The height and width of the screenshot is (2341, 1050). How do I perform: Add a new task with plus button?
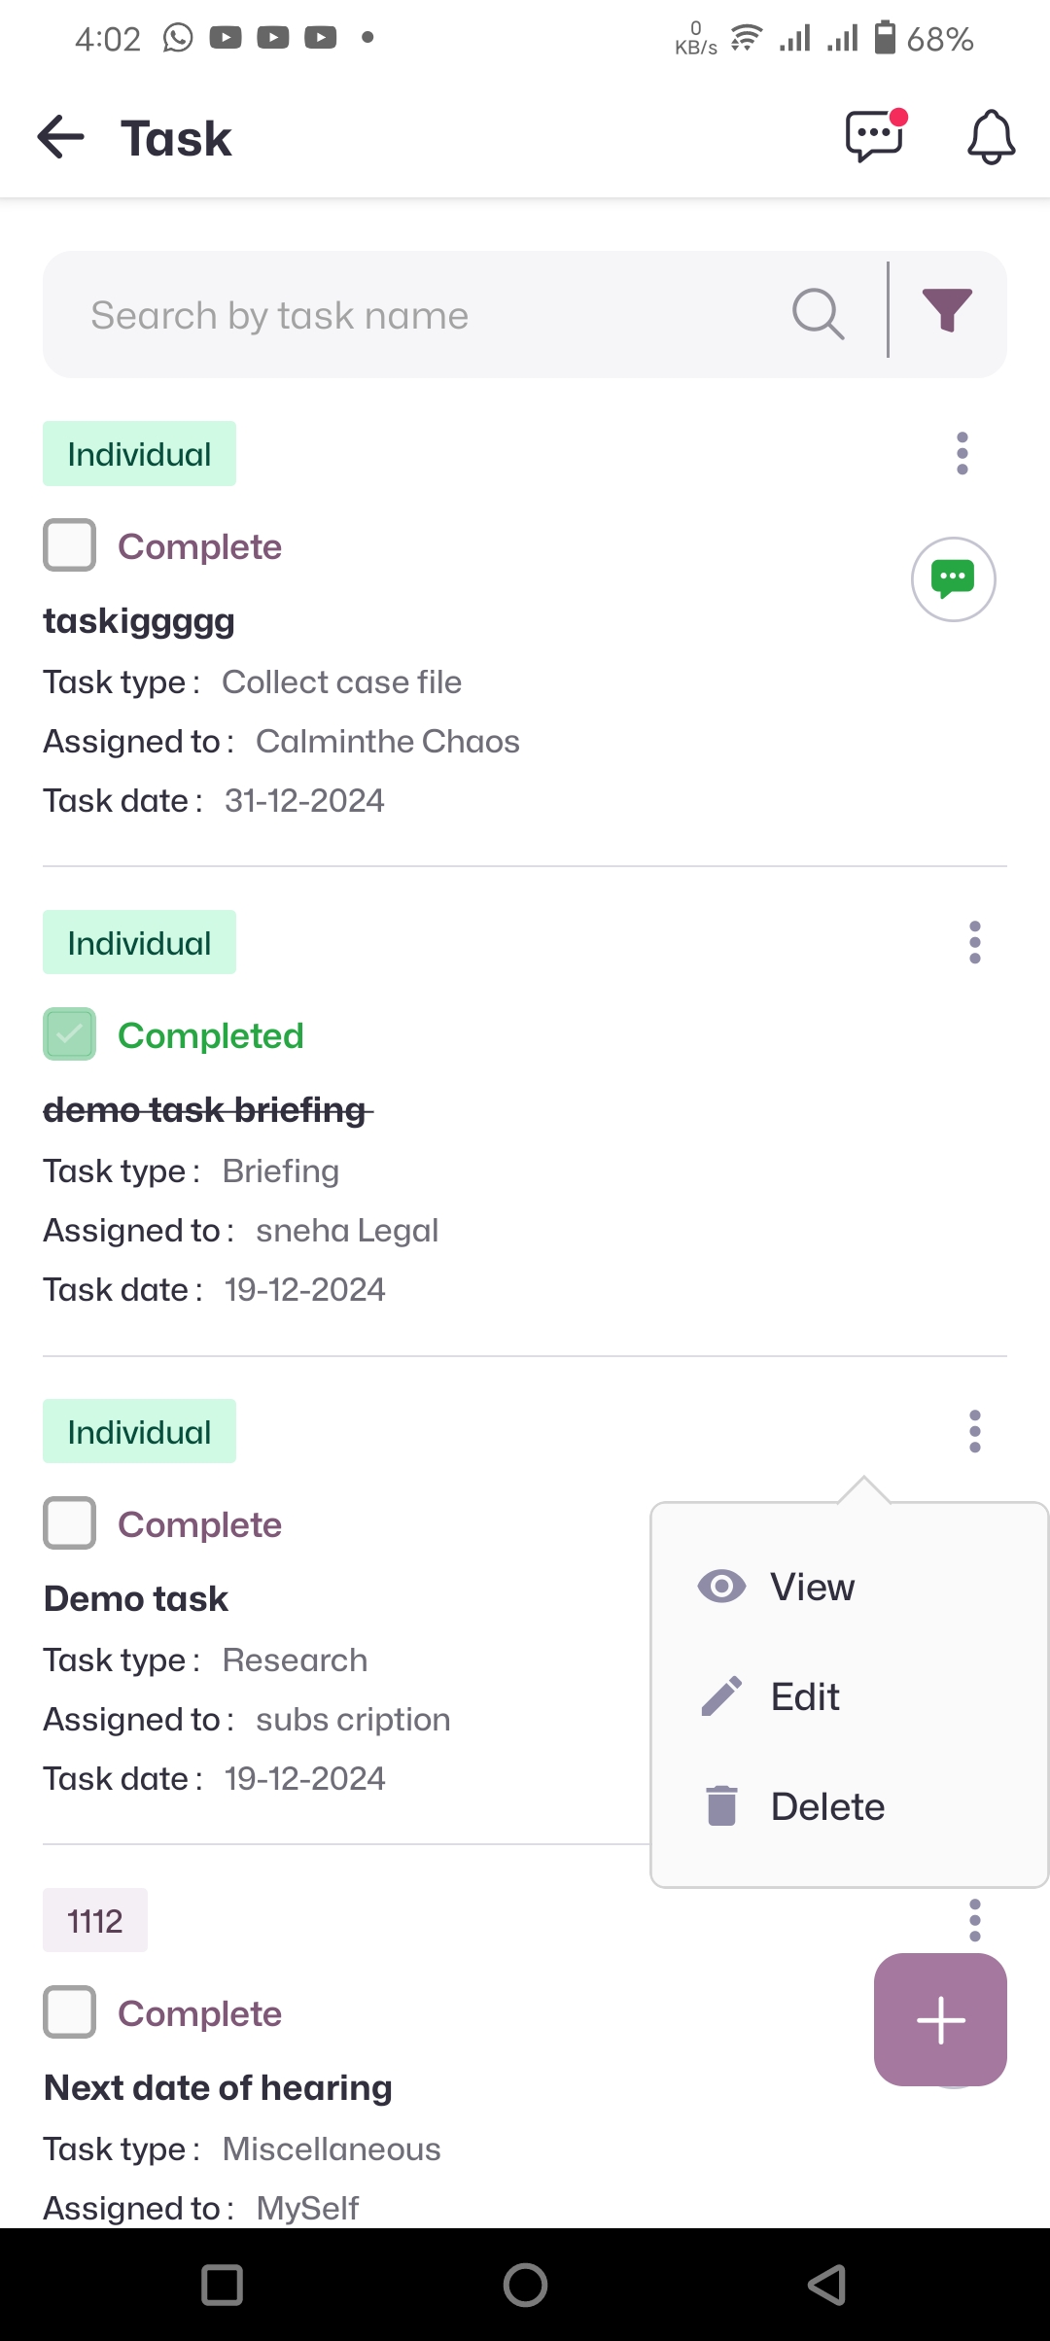tap(940, 2020)
